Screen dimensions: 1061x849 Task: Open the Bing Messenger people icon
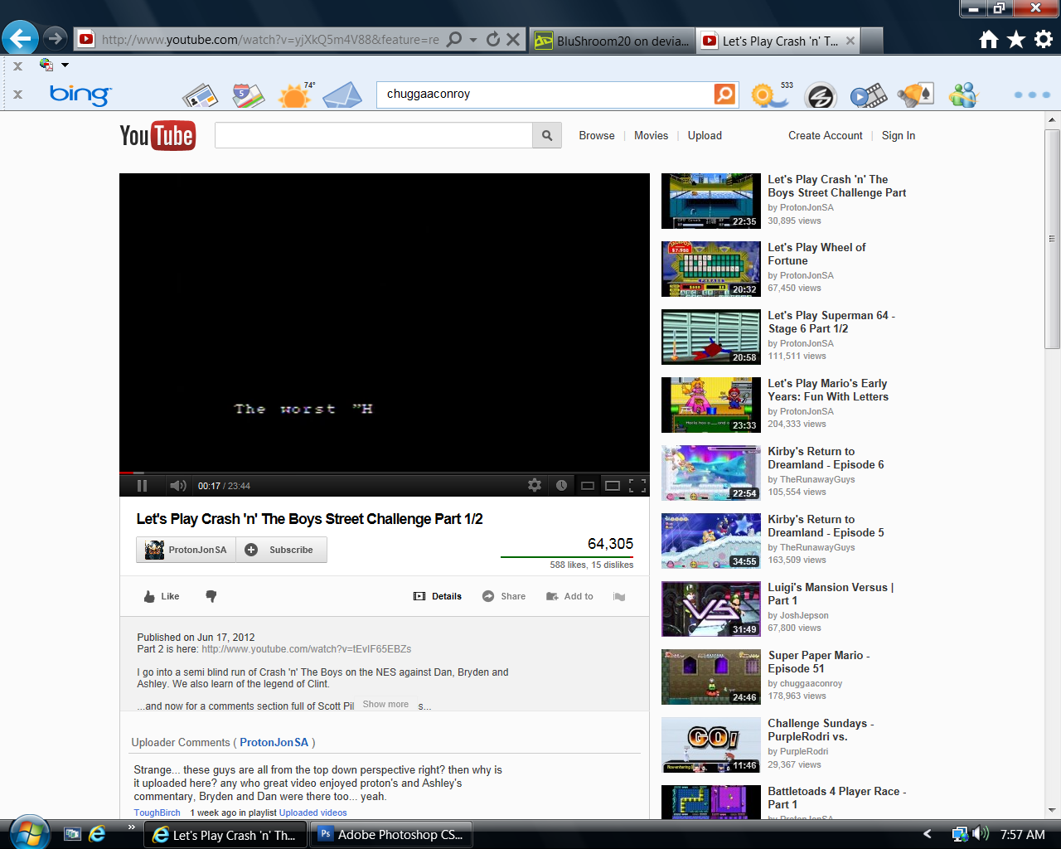click(x=963, y=95)
